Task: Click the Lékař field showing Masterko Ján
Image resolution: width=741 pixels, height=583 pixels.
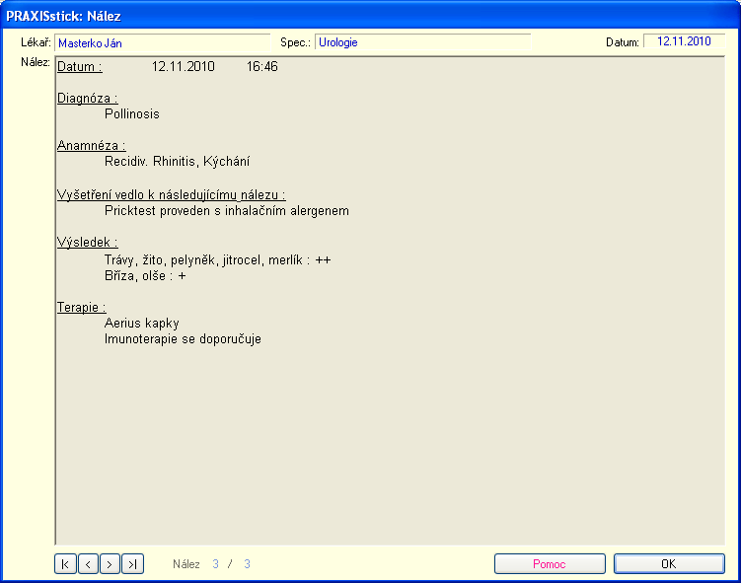Action: point(162,42)
